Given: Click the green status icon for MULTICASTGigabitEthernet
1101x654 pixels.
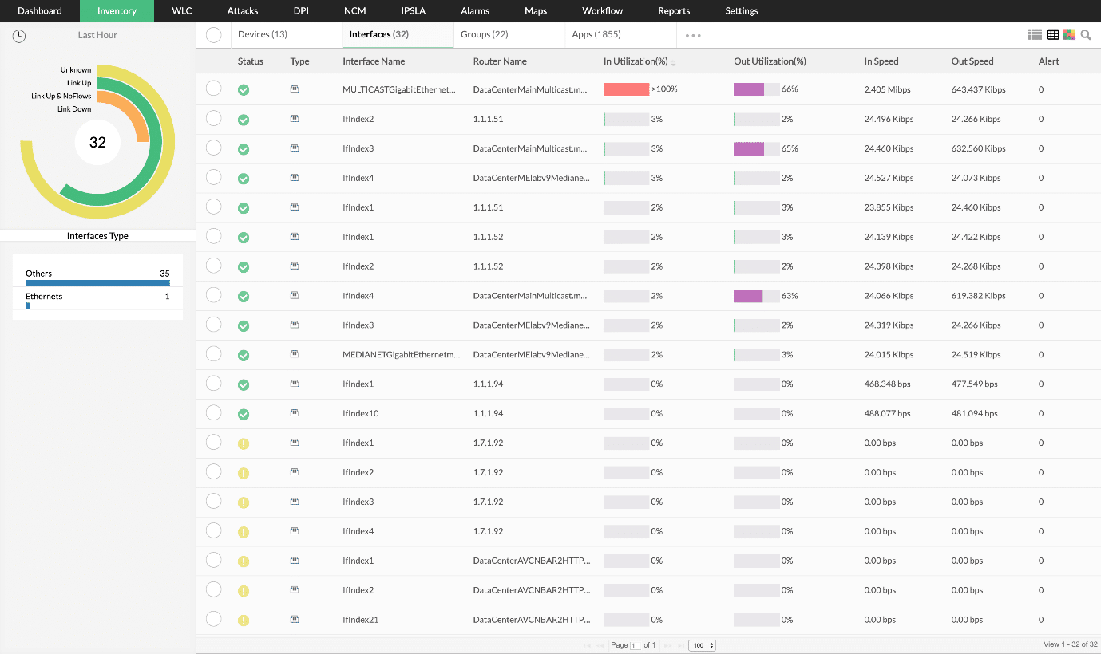Looking at the screenshot, I should point(244,90).
